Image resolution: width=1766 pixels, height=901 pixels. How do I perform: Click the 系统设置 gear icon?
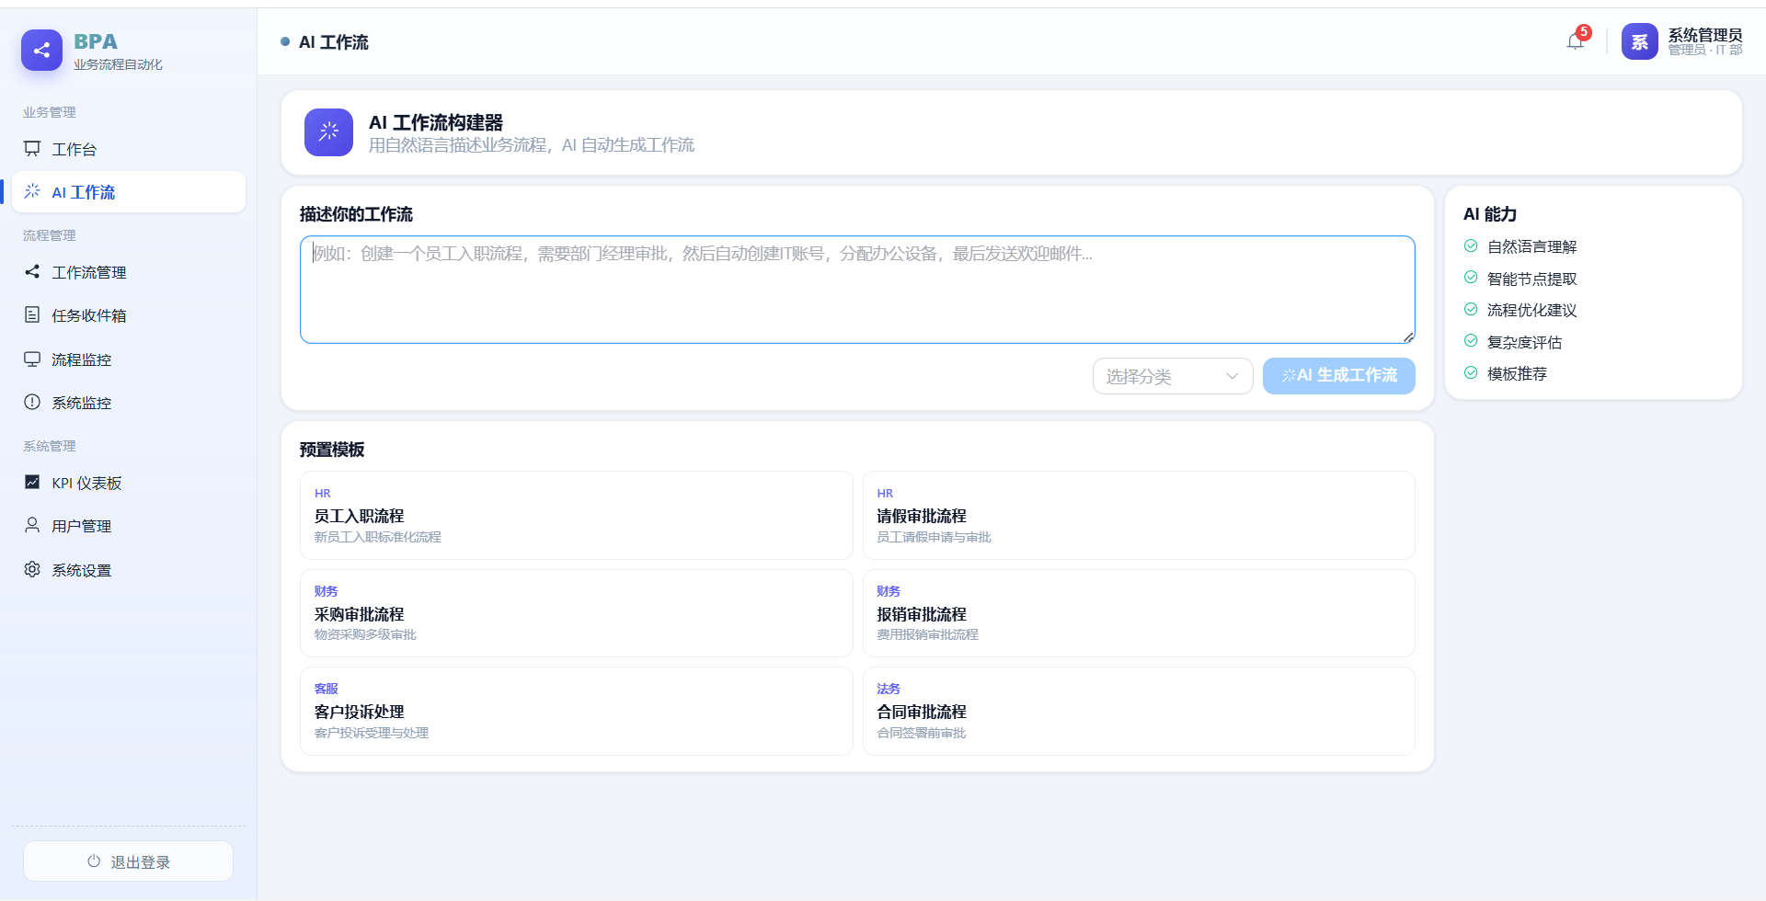click(x=32, y=569)
